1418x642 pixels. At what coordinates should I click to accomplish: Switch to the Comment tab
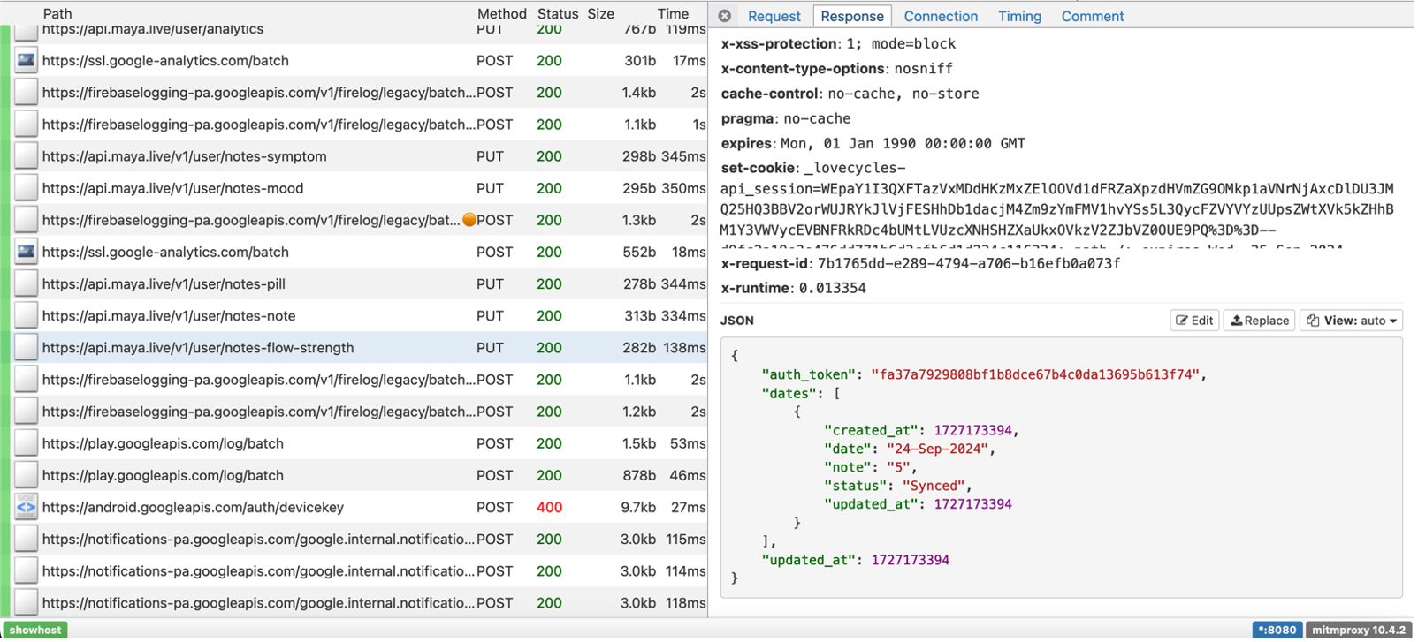coord(1092,16)
